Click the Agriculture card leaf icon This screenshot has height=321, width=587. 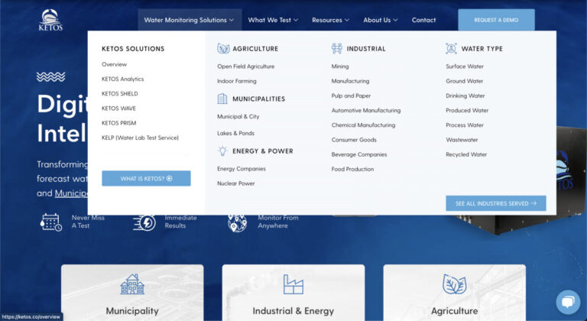tap(454, 284)
